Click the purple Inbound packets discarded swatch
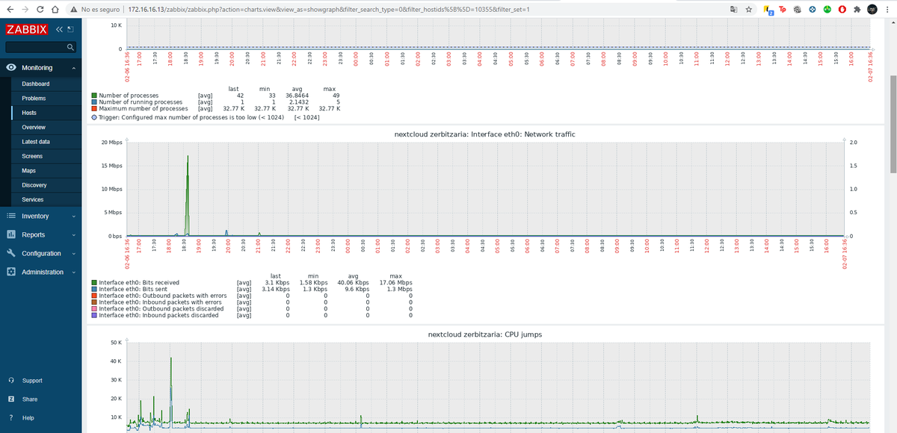897x433 pixels. coord(93,315)
